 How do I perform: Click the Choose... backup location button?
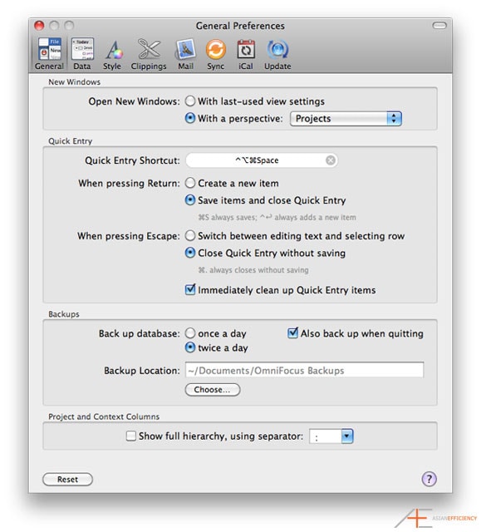(x=213, y=390)
